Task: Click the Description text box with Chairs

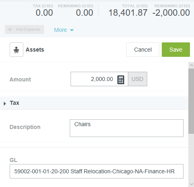Action: [x=127, y=128]
